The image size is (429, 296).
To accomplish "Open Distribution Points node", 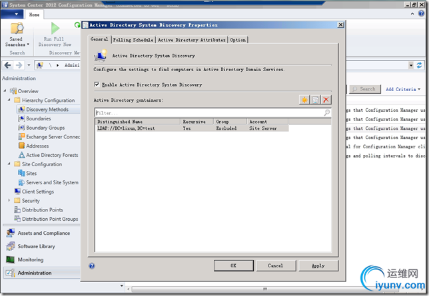I will coord(42,210).
